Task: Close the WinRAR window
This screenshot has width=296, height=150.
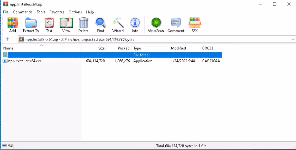Action: point(289,4)
